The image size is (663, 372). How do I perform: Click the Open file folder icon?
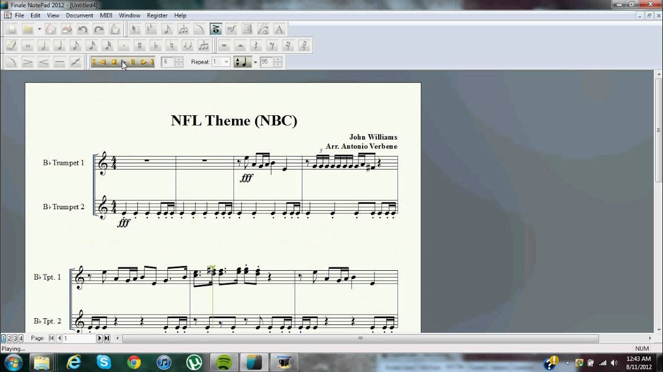pos(28,29)
